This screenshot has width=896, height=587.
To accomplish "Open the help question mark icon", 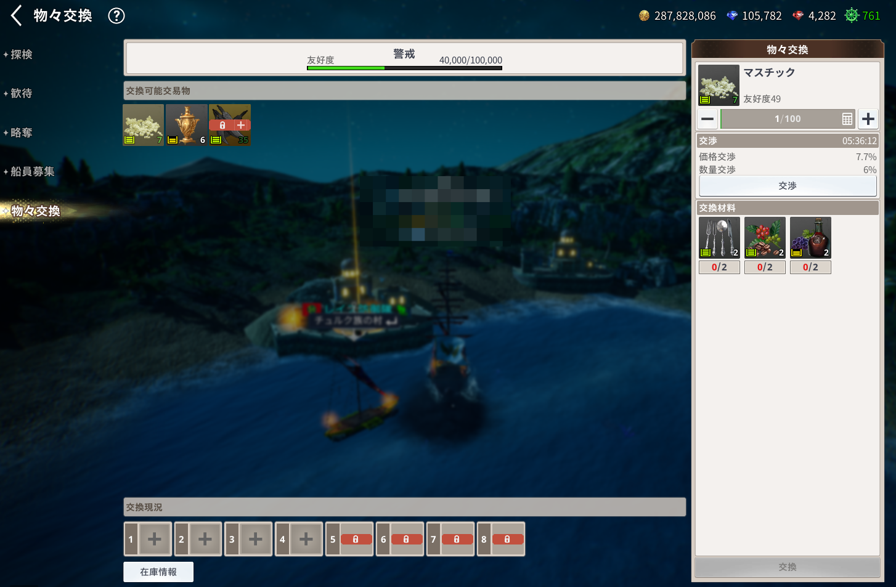I will [116, 16].
